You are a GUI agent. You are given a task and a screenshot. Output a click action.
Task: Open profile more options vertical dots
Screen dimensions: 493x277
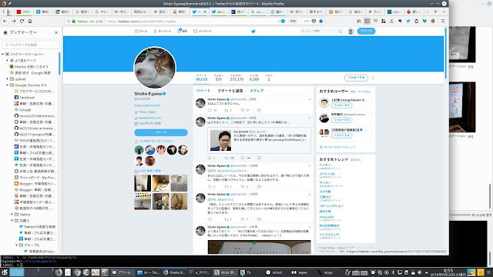pyautogui.click(x=373, y=78)
